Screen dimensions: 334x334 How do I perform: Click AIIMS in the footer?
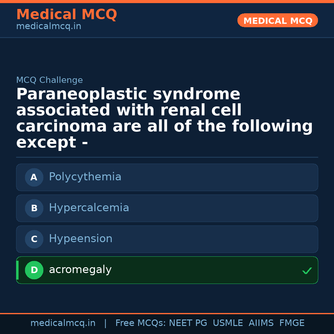(x=261, y=323)
